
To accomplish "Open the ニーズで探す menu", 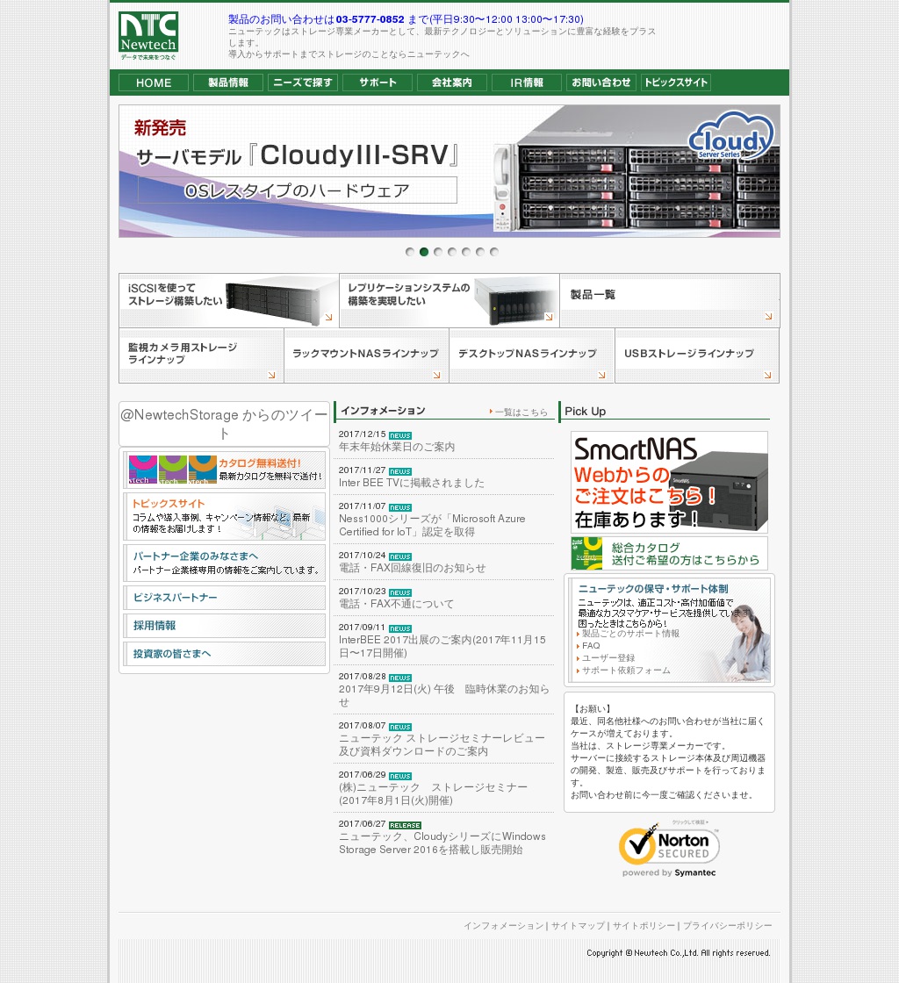I will pyautogui.click(x=303, y=83).
